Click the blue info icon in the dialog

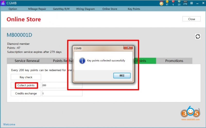click(x=82, y=61)
